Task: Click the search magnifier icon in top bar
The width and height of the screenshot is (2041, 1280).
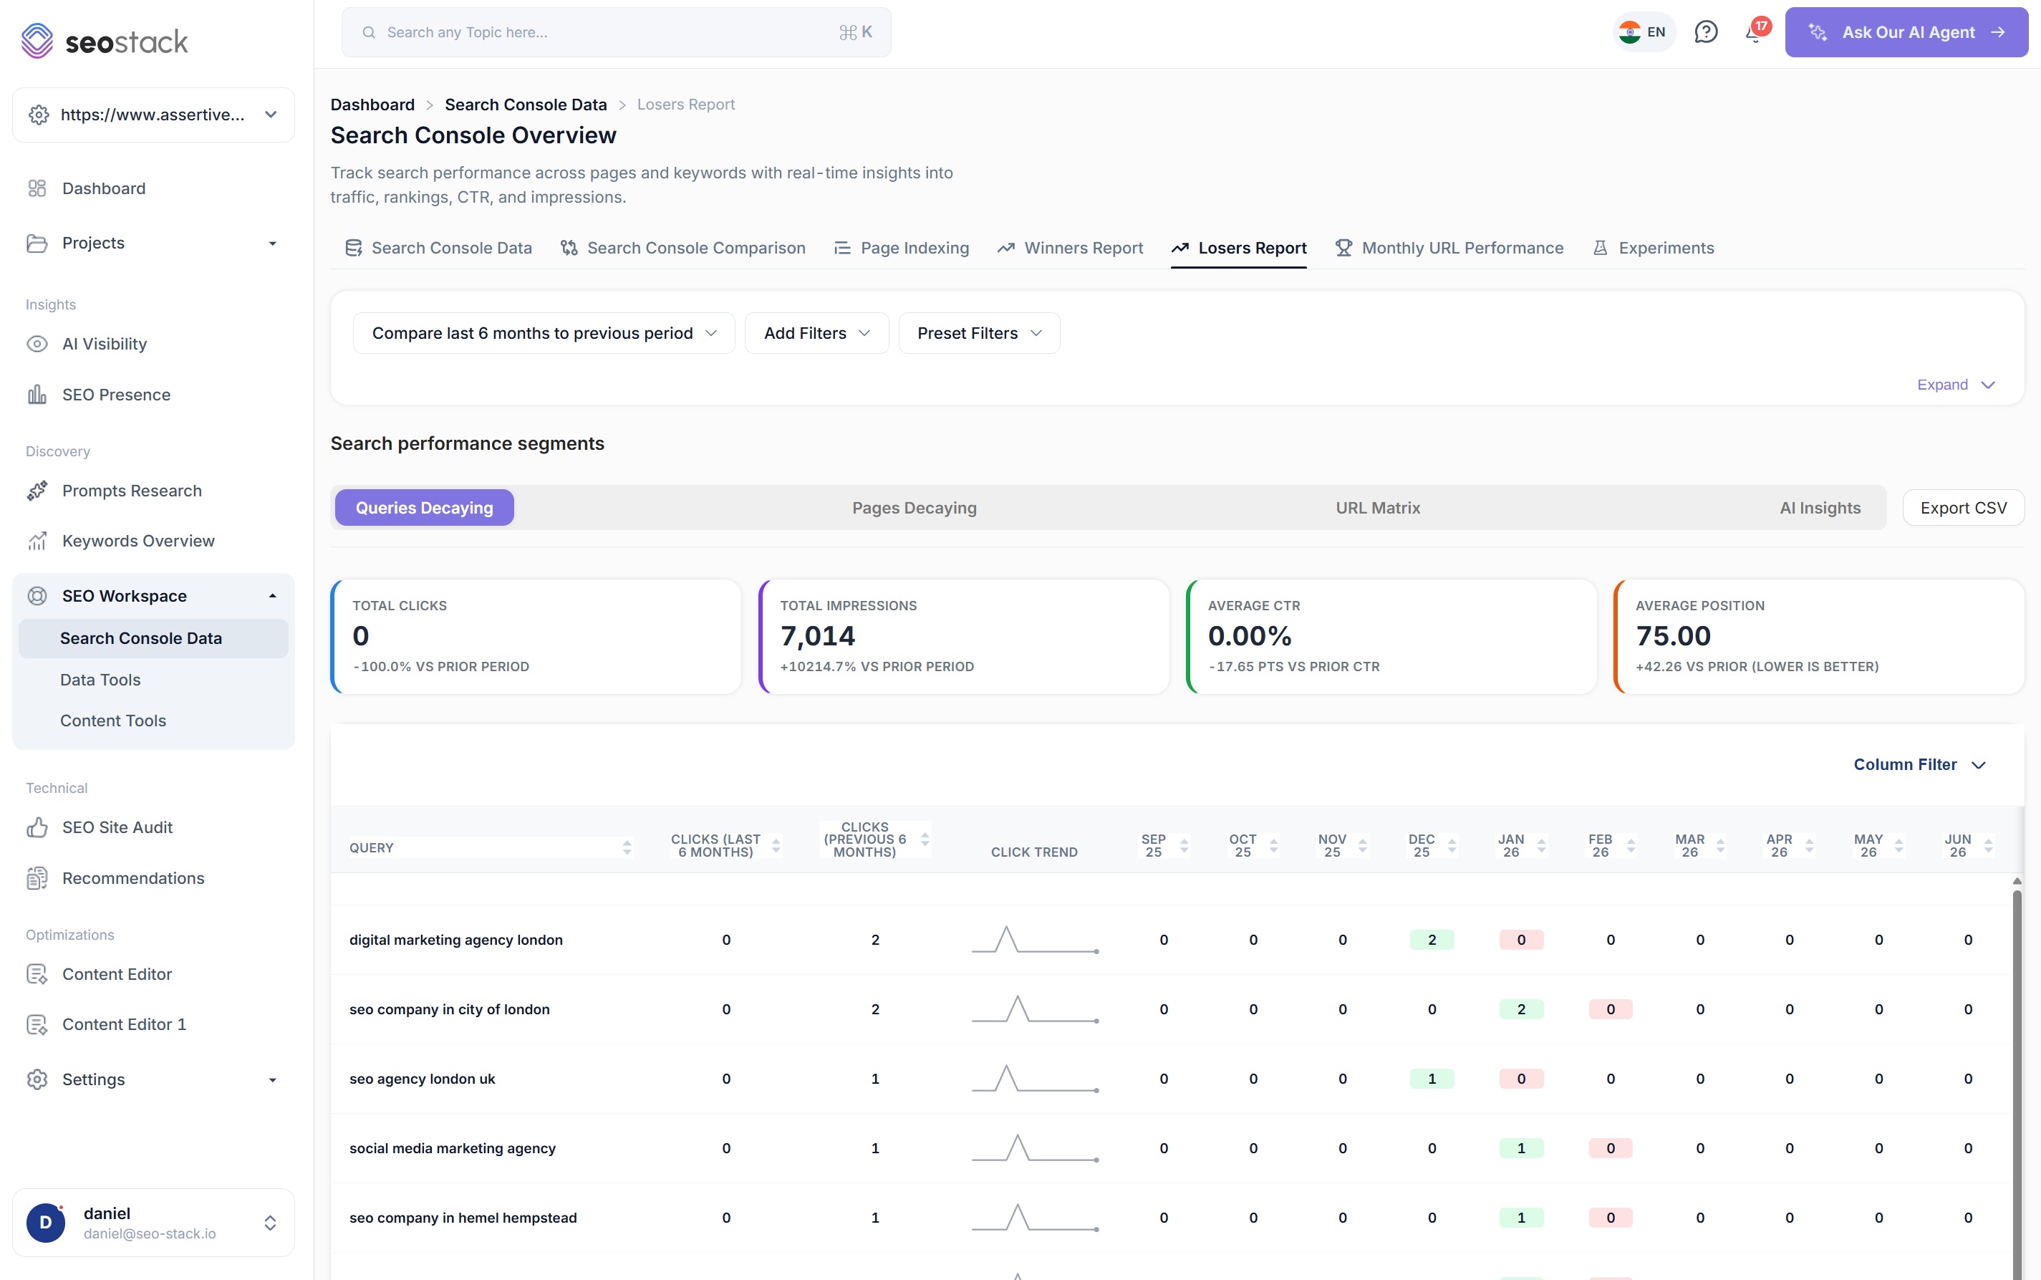Action: click(369, 32)
